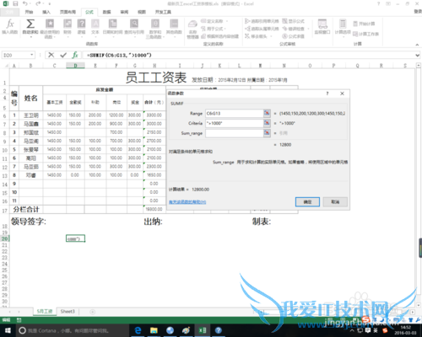422x337 pixels.
Task: Click Trace Precedents
Action: 262,21
